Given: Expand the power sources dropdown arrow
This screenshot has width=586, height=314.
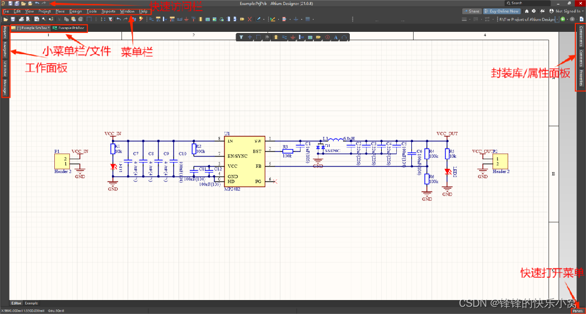Looking at the screenshot, I should coord(301,19).
